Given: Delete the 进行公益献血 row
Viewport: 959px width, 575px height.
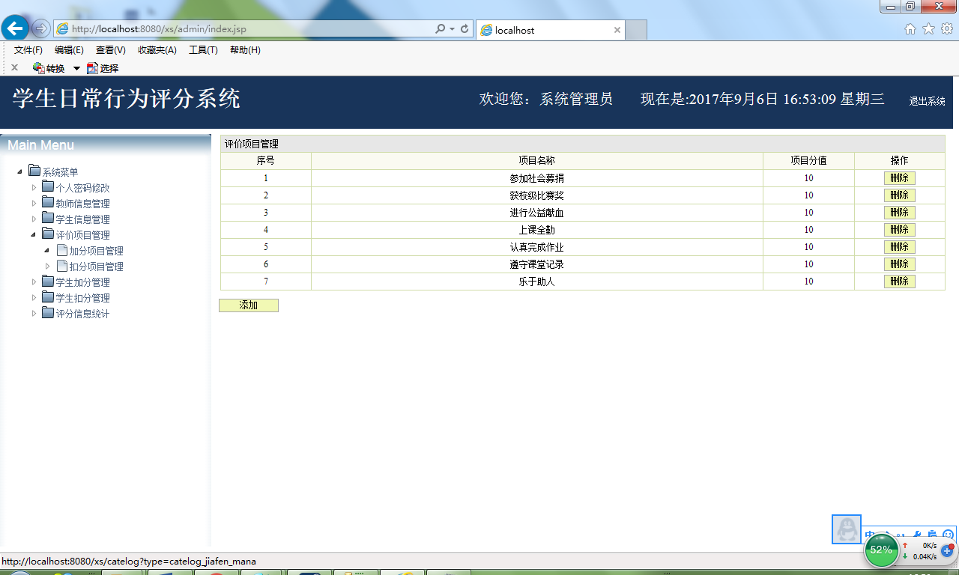Looking at the screenshot, I should point(900,213).
